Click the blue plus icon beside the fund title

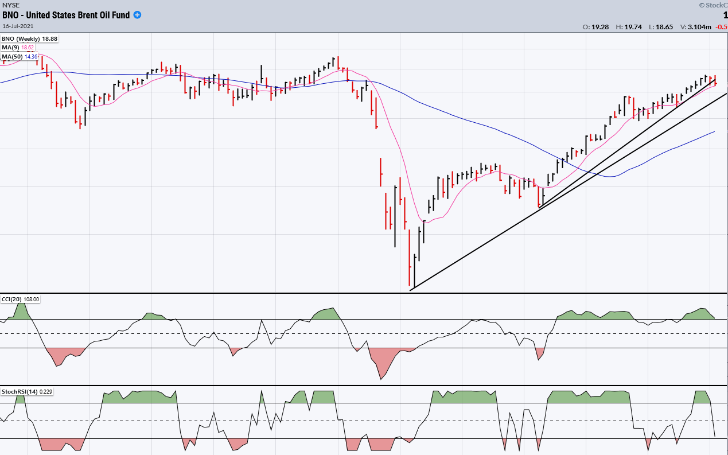(137, 15)
